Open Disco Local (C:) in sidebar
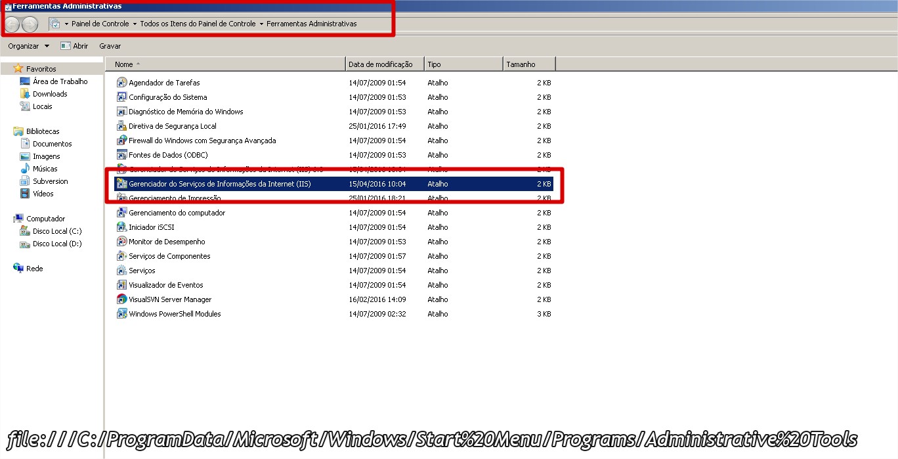The width and height of the screenshot is (898, 459). (57, 231)
